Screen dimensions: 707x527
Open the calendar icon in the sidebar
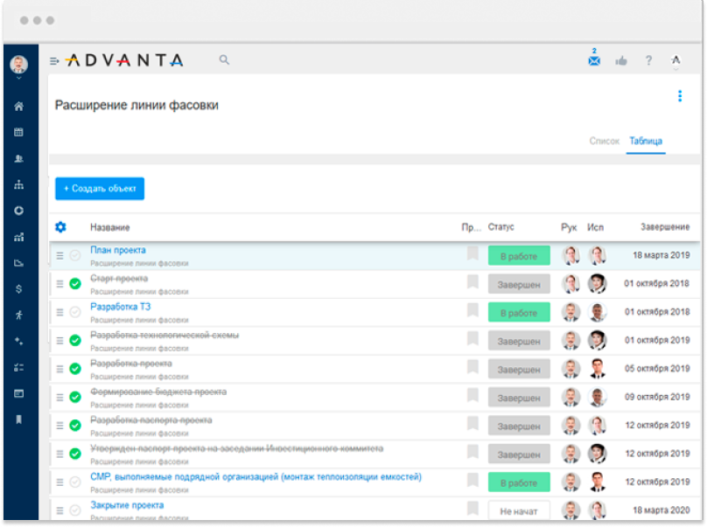(x=18, y=133)
